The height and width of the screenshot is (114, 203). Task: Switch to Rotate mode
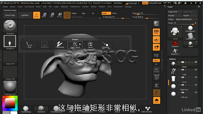coord(60,15)
